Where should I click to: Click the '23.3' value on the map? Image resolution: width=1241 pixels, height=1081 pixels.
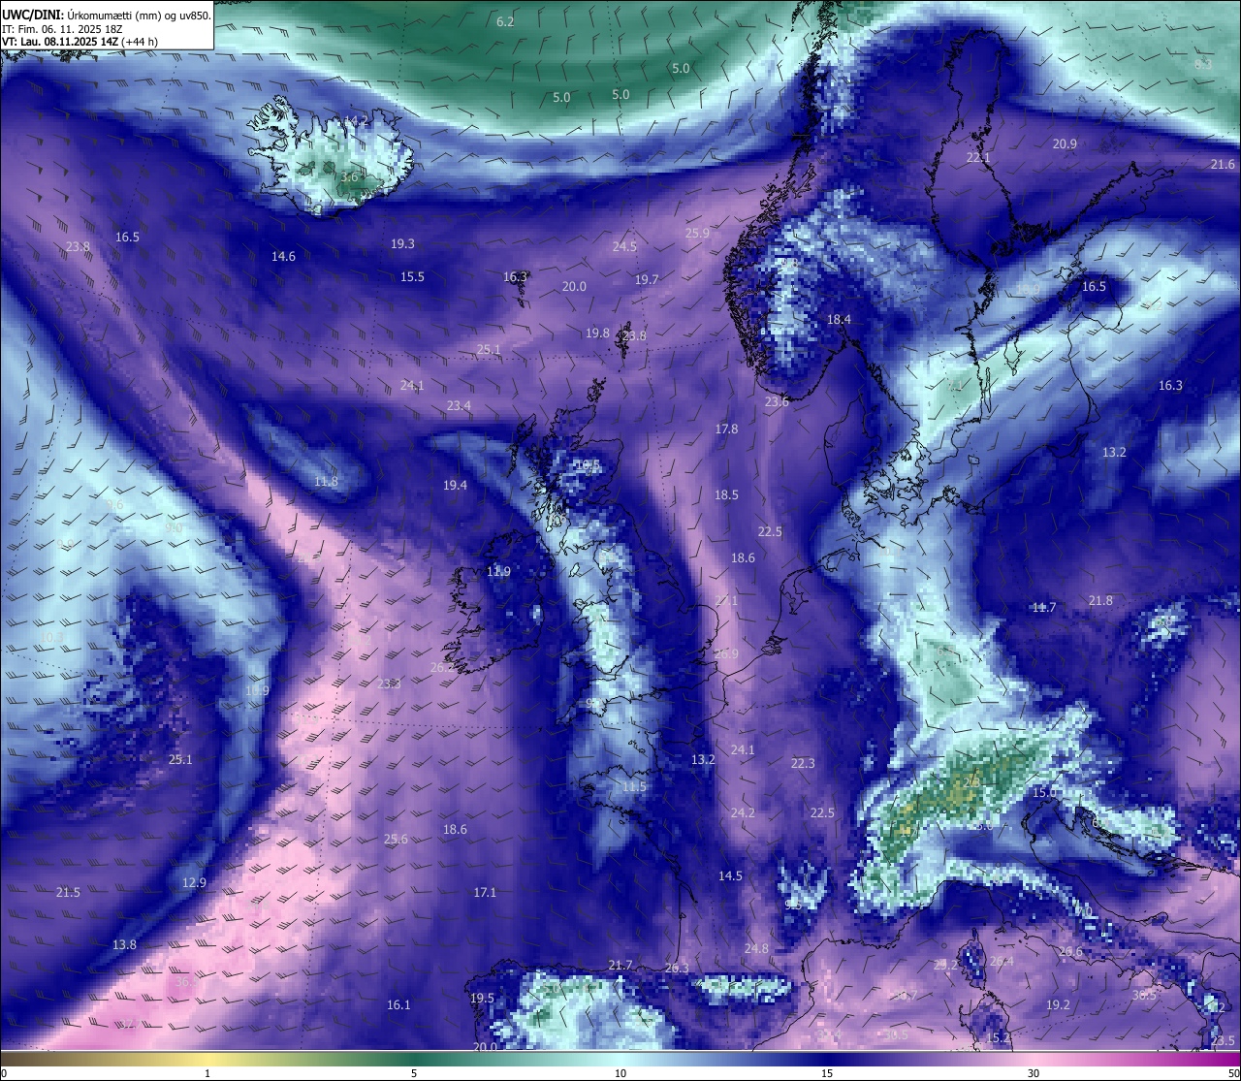click(x=389, y=683)
